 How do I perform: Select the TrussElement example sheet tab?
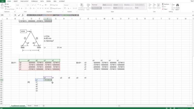(18, 106)
